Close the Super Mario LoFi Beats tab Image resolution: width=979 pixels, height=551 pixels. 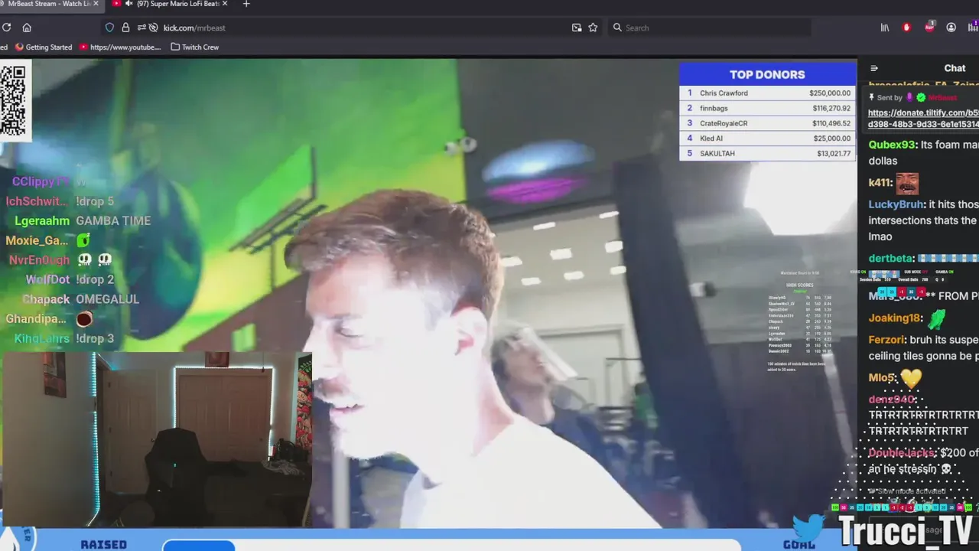(226, 4)
